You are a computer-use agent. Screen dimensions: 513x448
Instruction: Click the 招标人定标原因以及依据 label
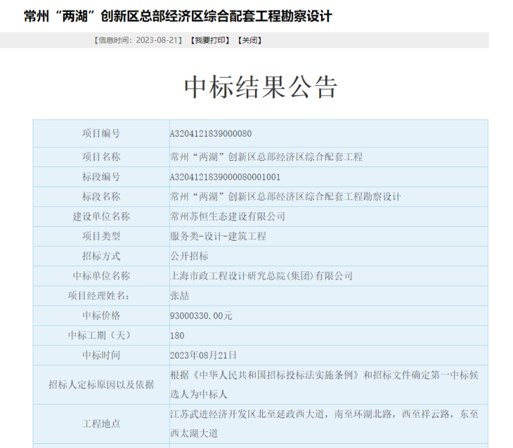click(101, 385)
